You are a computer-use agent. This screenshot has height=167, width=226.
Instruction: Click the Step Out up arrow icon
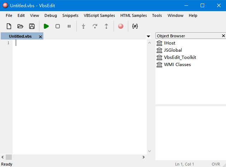pos(106,26)
